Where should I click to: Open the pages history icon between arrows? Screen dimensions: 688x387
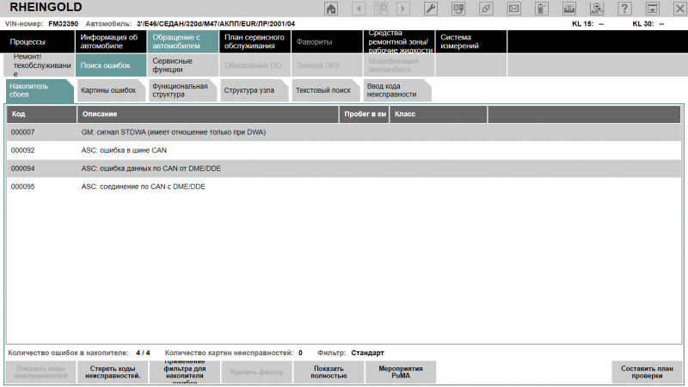click(x=380, y=9)
